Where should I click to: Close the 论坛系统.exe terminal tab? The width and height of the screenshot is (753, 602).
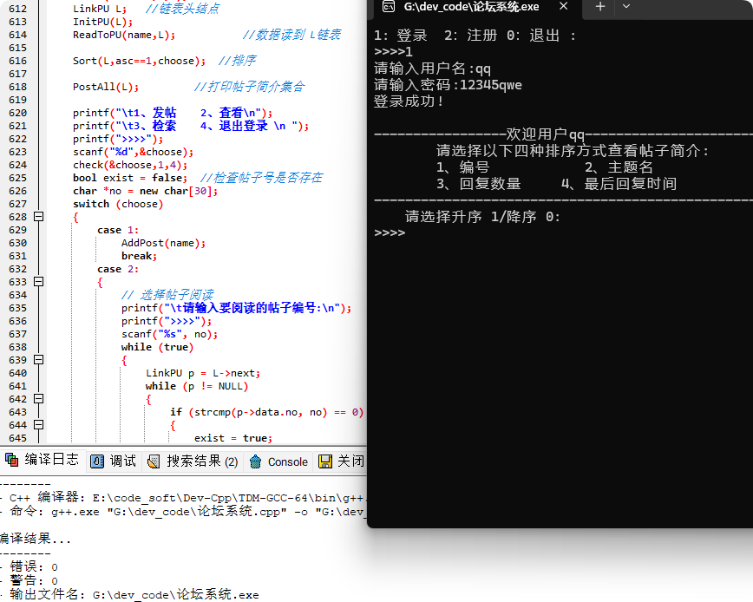point(564,6)
